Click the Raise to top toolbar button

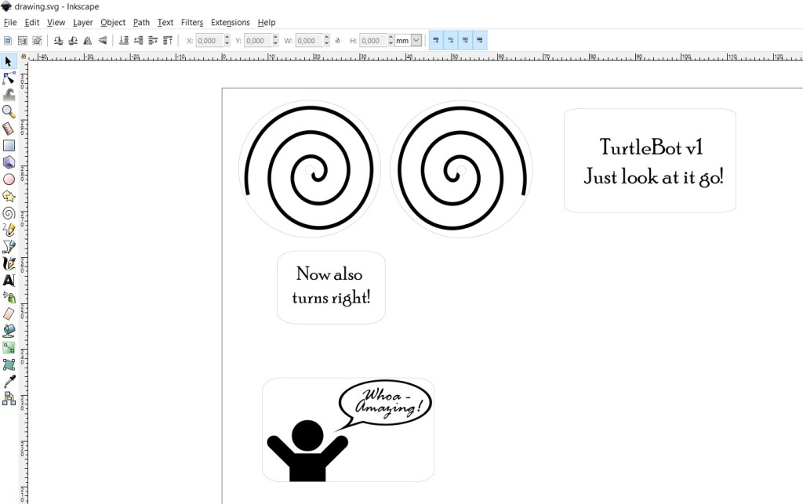coord(165,40)
